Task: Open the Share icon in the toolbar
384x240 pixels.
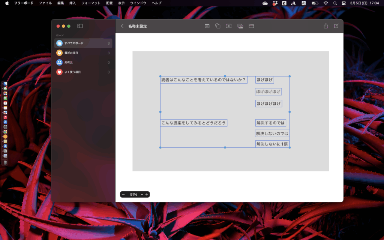Action: coord(325,26)
